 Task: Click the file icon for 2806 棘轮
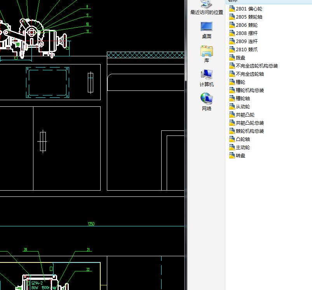point(232,25)
